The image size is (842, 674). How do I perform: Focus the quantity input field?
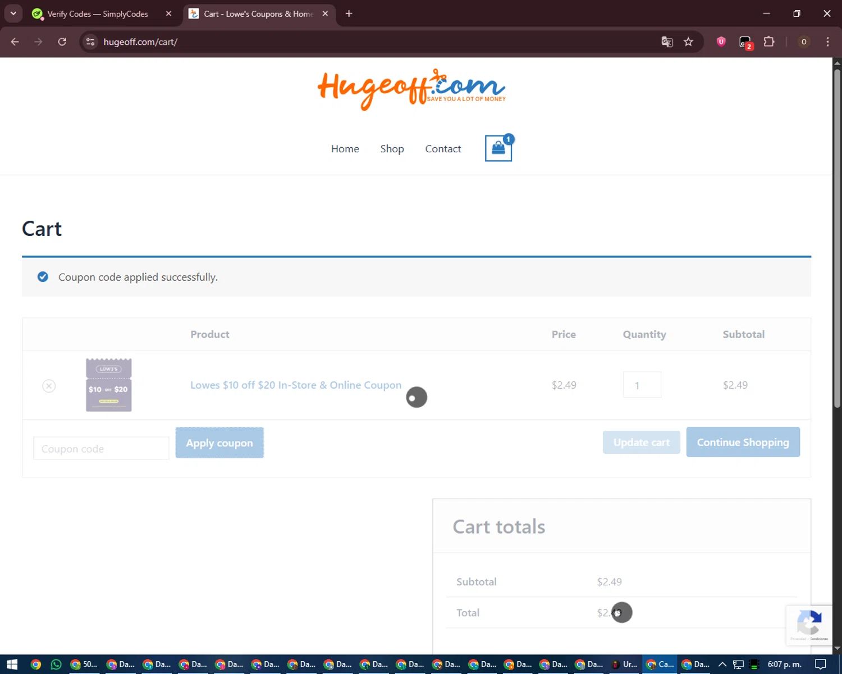[x=642, y=385]
